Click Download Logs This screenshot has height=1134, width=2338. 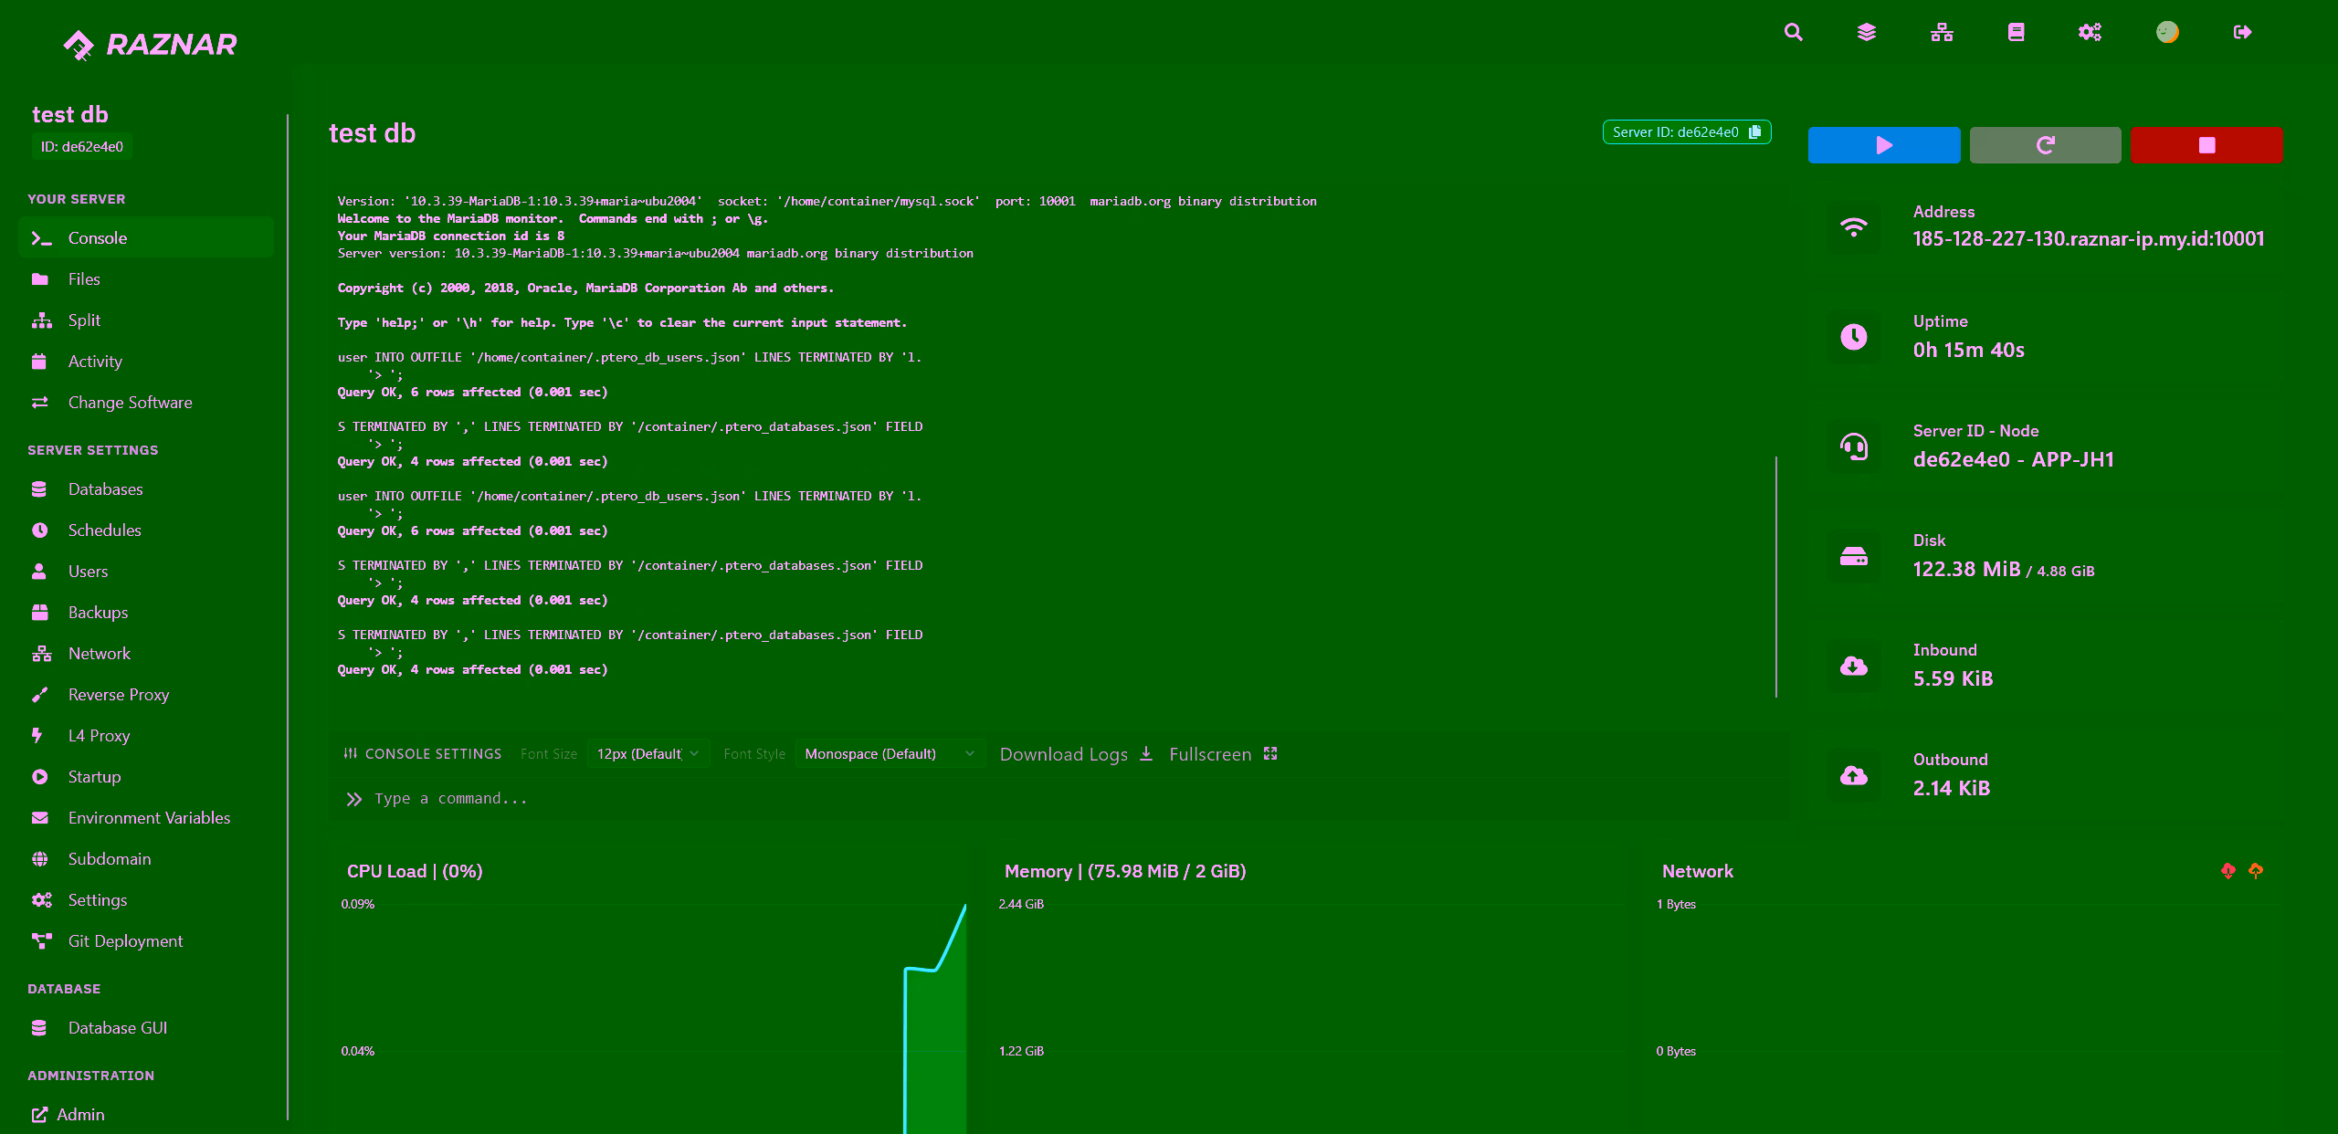point(1076,754)
